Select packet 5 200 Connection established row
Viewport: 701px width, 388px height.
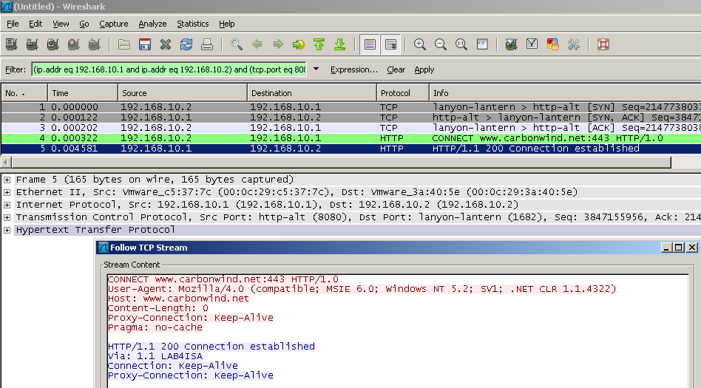(351, 149)
